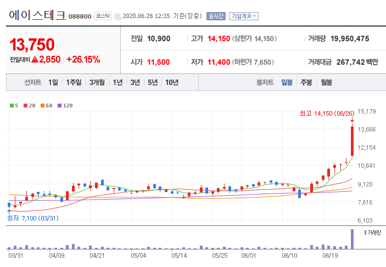Click the 최고 14,150 (06/26) chart label

pyautogui.click(x=327, y=113)
